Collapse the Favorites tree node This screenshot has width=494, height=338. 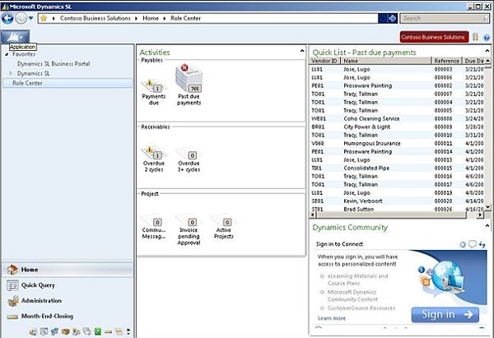(x=6, y=54)
